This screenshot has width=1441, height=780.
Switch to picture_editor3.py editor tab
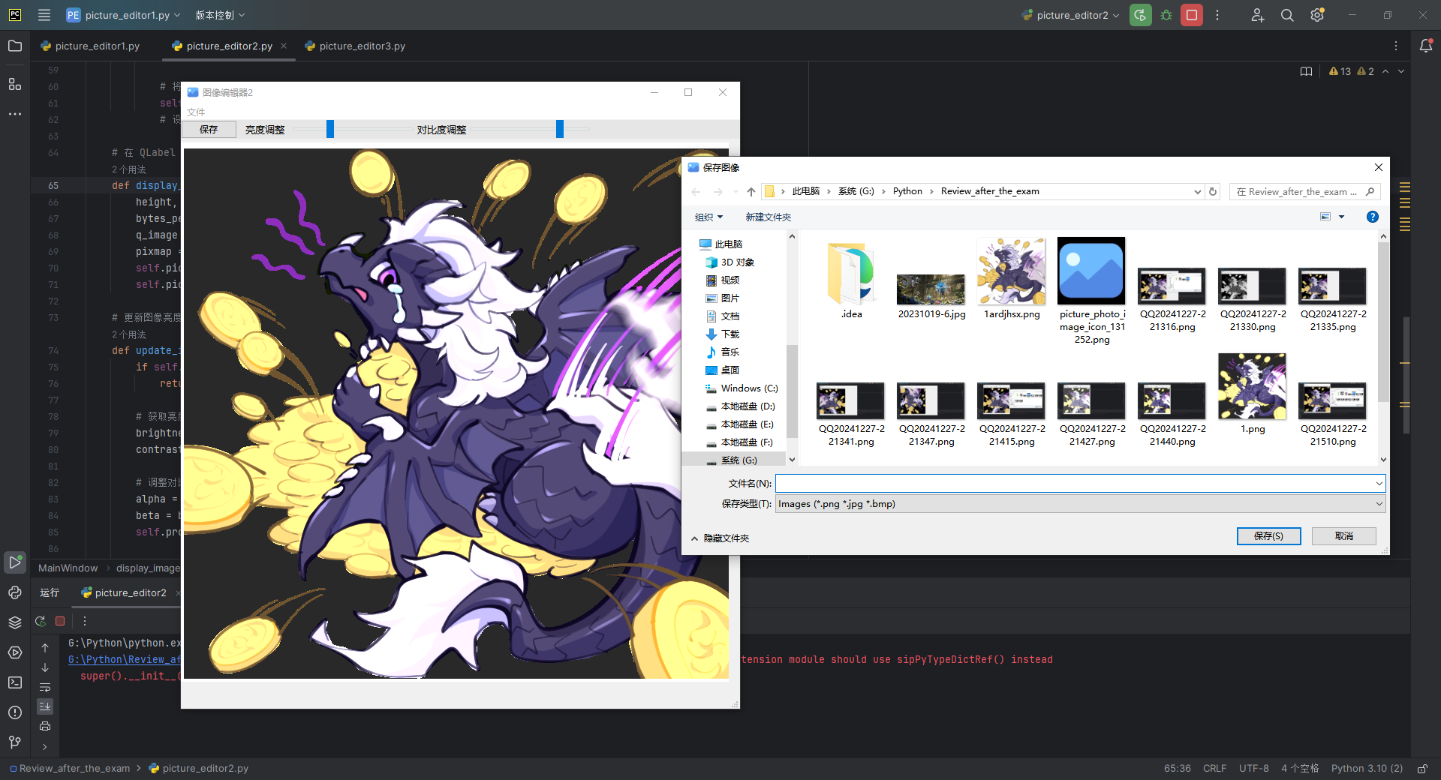(355, 46)
